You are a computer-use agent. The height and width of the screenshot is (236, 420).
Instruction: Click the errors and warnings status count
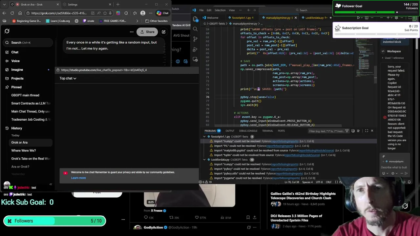(x=206, y=182)
